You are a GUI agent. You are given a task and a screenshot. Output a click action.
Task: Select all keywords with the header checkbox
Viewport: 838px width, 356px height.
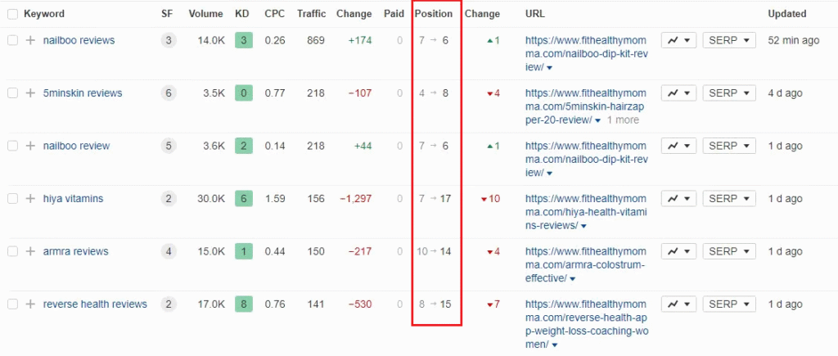12,14
